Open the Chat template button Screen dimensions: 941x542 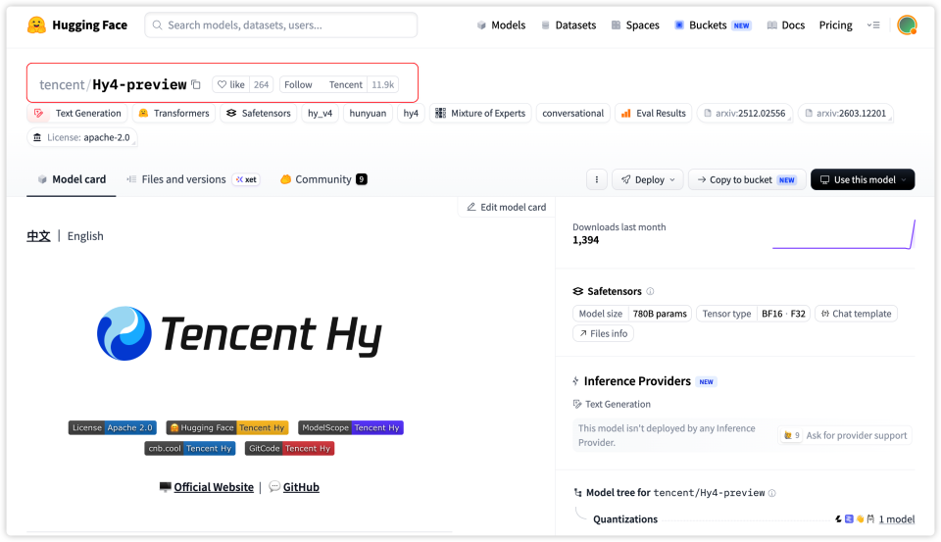coord(856,314)
